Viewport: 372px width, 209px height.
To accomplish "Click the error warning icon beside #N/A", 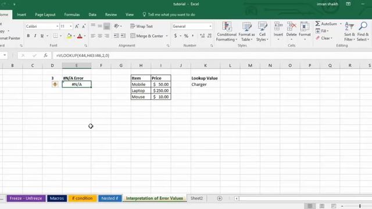I will [x=55, y=84].
